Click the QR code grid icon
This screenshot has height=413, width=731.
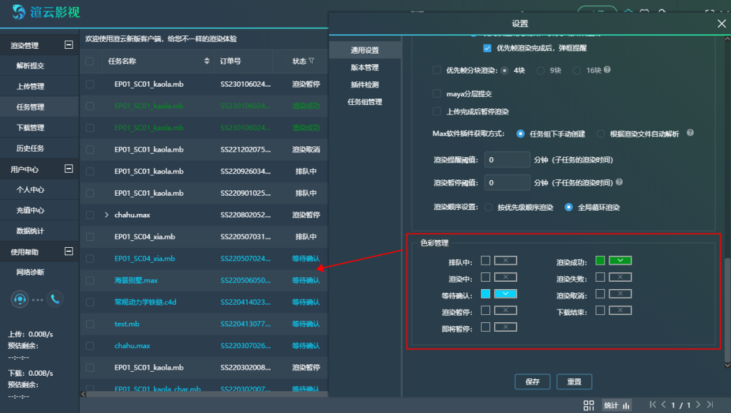(x=589, y=405)
